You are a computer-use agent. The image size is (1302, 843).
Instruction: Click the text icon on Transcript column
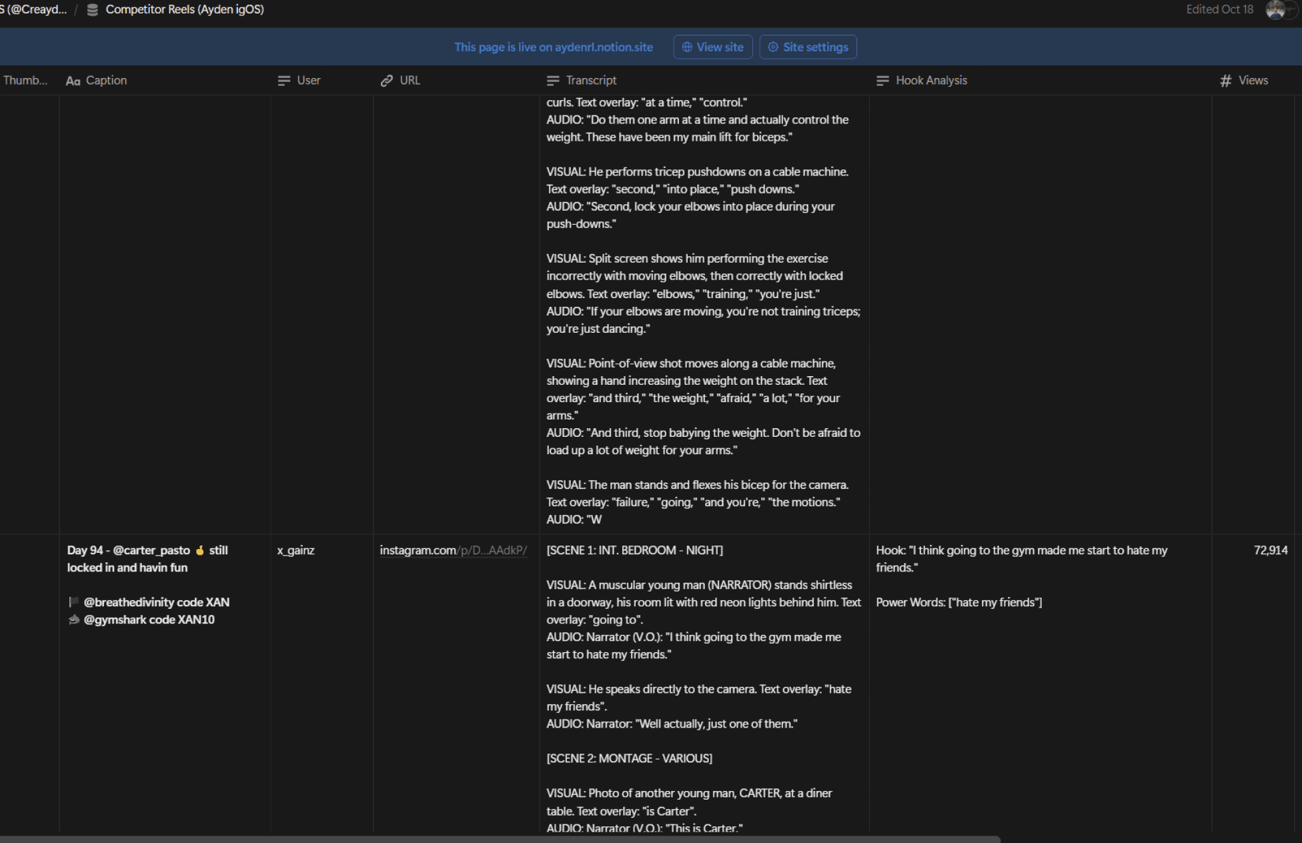(x=552, y=81)
